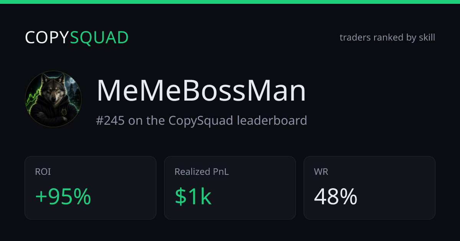
Task: Open the wolf avatar profile picture
Action: pos(53,99)
